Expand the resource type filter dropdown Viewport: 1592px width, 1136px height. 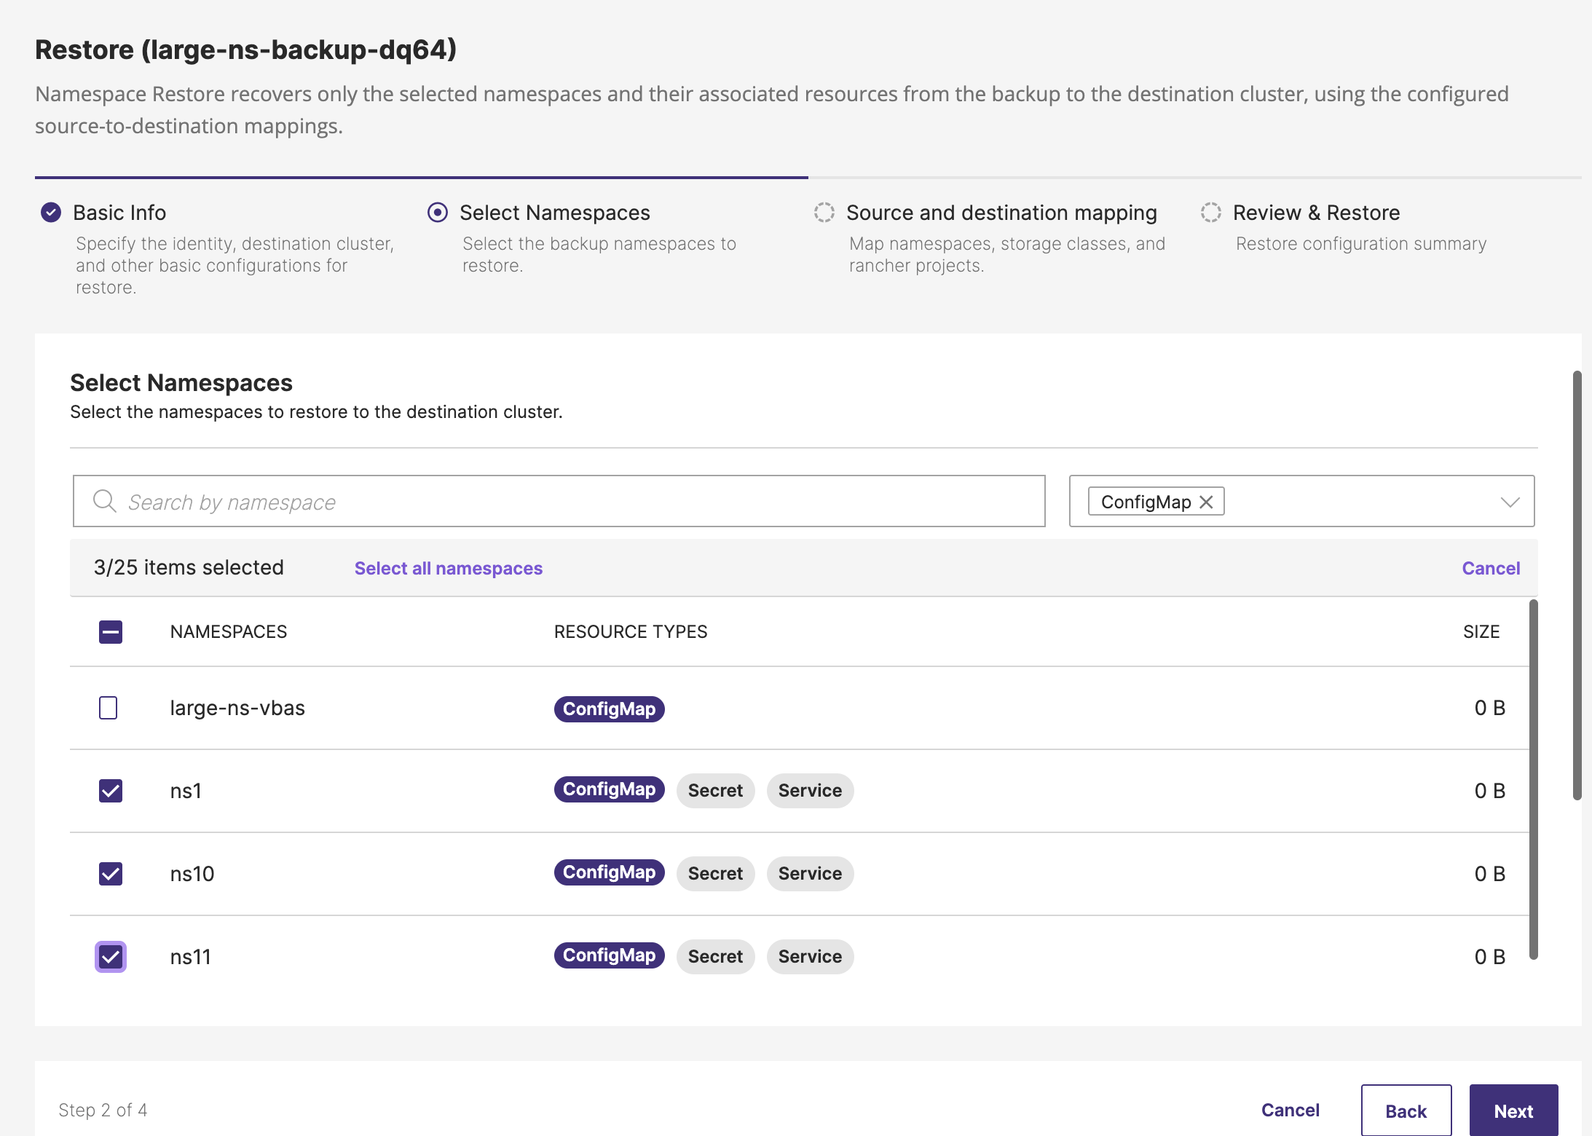click(1510, 502)
